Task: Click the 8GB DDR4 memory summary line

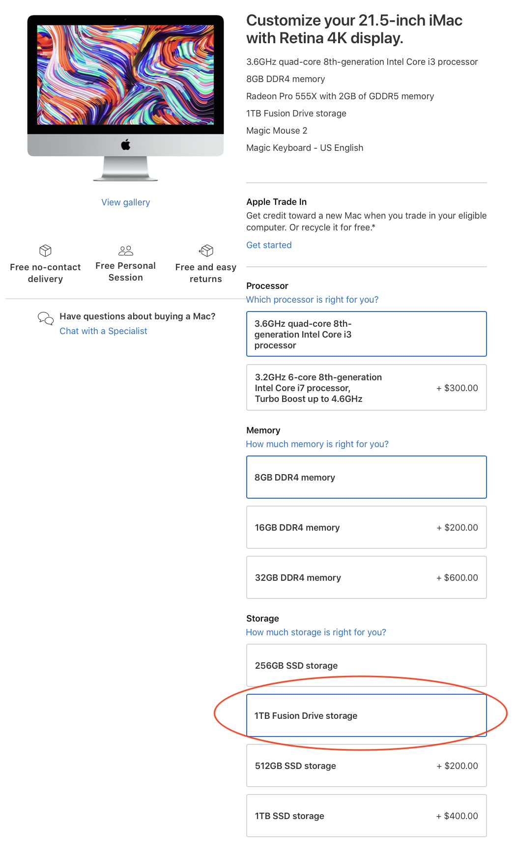Action: [x=286, y=79]
